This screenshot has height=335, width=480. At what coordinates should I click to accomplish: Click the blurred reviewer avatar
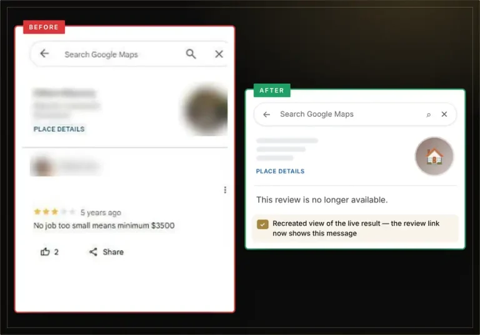43,166
